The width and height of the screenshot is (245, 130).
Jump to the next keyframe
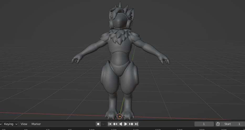pyautogui.click(x=131, y=124)
